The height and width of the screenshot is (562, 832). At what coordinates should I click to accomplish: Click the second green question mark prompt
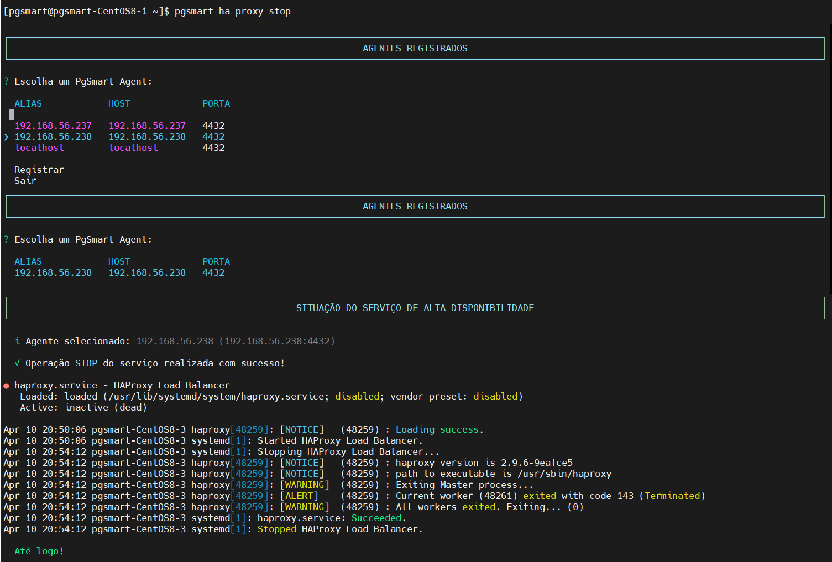[x=6, y=239]
